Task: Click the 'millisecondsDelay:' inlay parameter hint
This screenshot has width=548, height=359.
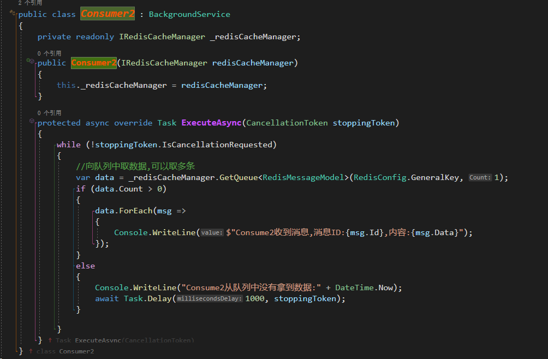Action: [210, 298]
